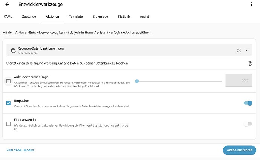Click the Umpacken label text

tap(22, 101)
